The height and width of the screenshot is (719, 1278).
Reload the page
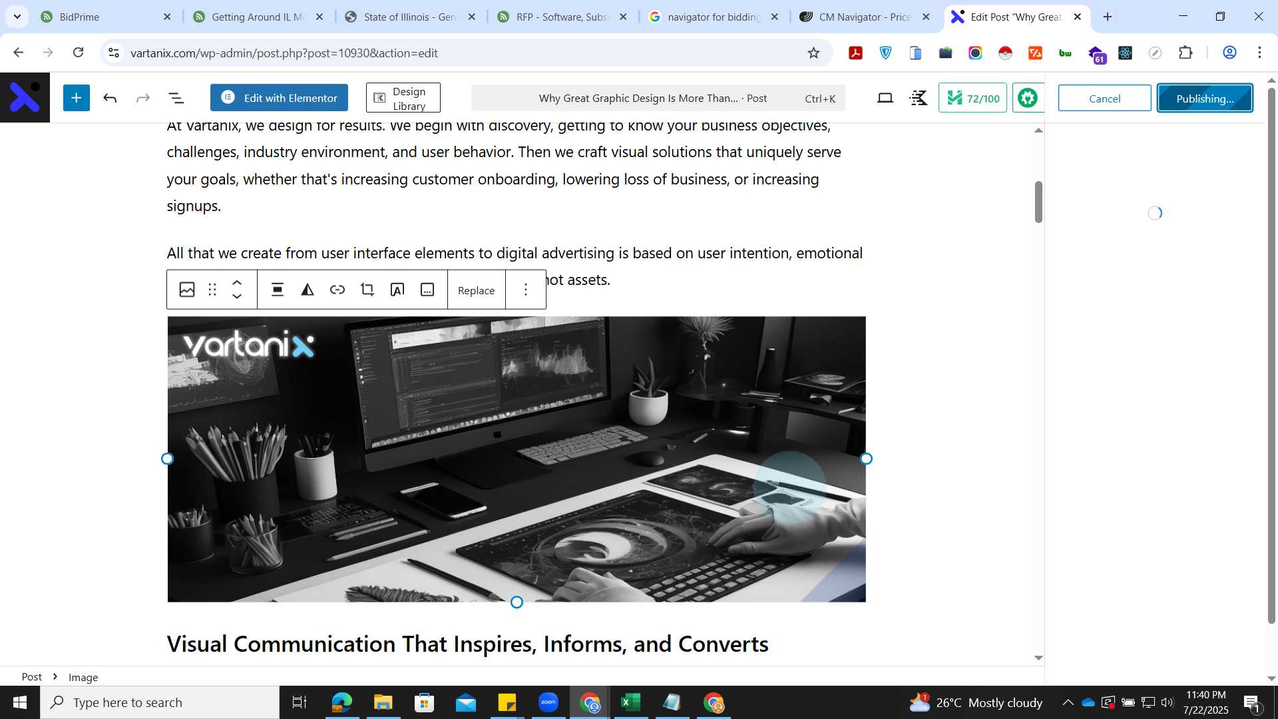pos(78,53)
